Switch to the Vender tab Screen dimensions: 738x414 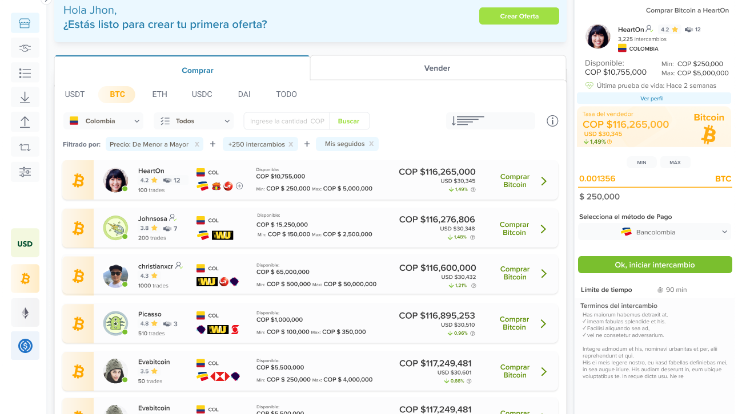pos(438,68)
